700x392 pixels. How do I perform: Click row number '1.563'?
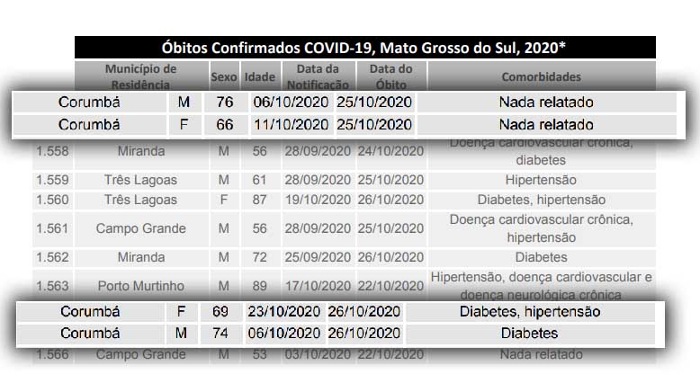(x=52, y=286)
